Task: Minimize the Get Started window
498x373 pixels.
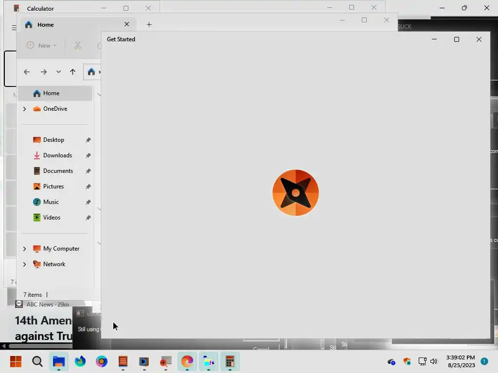Action: coord(434,39)
